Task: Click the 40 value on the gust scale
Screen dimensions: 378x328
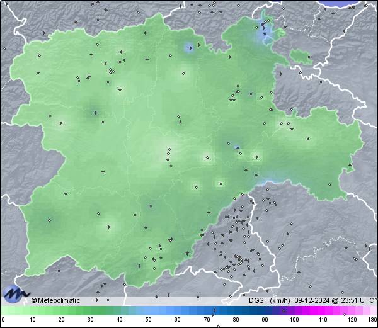Action: click(x=119, y=320)
